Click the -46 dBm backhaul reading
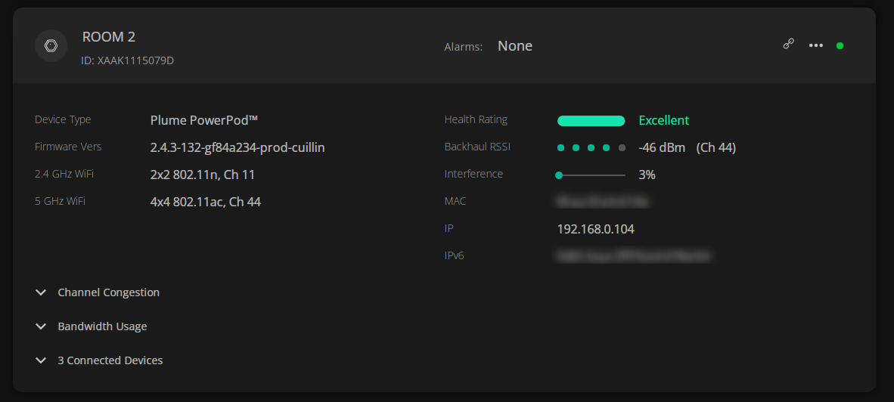 662,147
